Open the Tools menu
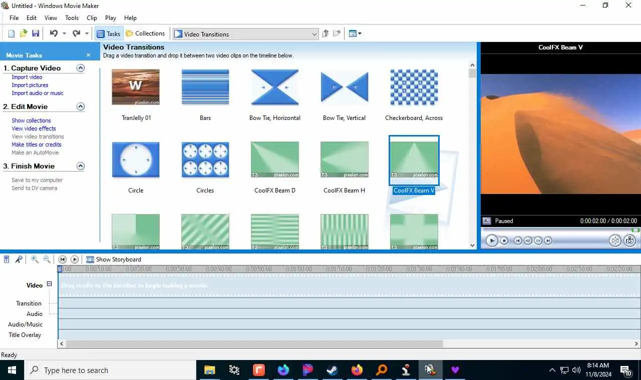The image size is (641, 380). click(x=72, y=17)
